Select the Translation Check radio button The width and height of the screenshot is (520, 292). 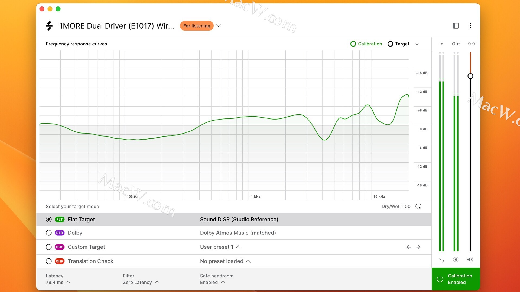click(x=49, y=261)
